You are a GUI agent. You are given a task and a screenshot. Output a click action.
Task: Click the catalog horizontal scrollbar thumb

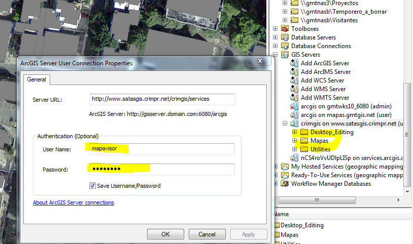[x=317, y=200]
